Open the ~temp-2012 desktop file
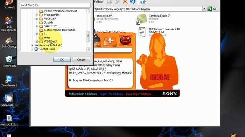 click(9, 121)
